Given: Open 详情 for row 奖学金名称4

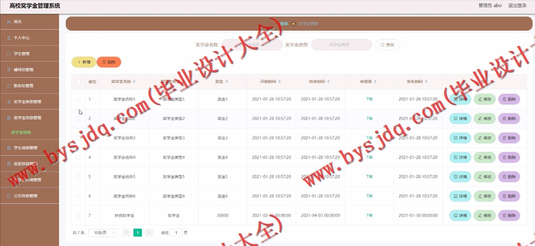Looking at the screenshot, I should point(460,157).
